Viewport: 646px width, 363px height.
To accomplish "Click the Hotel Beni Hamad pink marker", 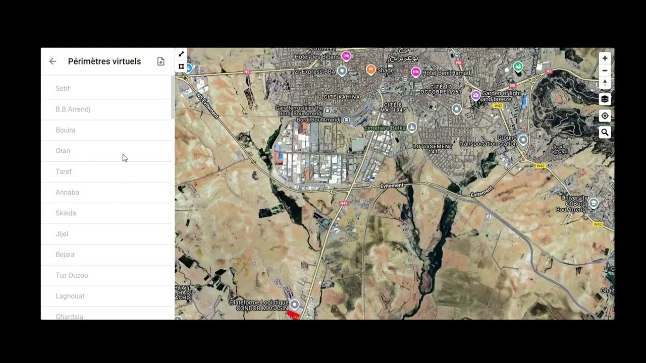I will [x=416, y=72].
